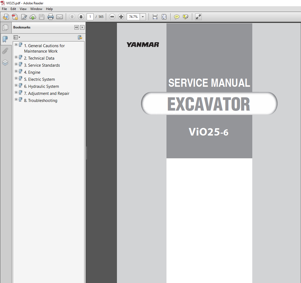Image resolution: width=301 pixels, height=283 pixels.
Task: Open the Layers panel icon
Action: coord(5,63)
